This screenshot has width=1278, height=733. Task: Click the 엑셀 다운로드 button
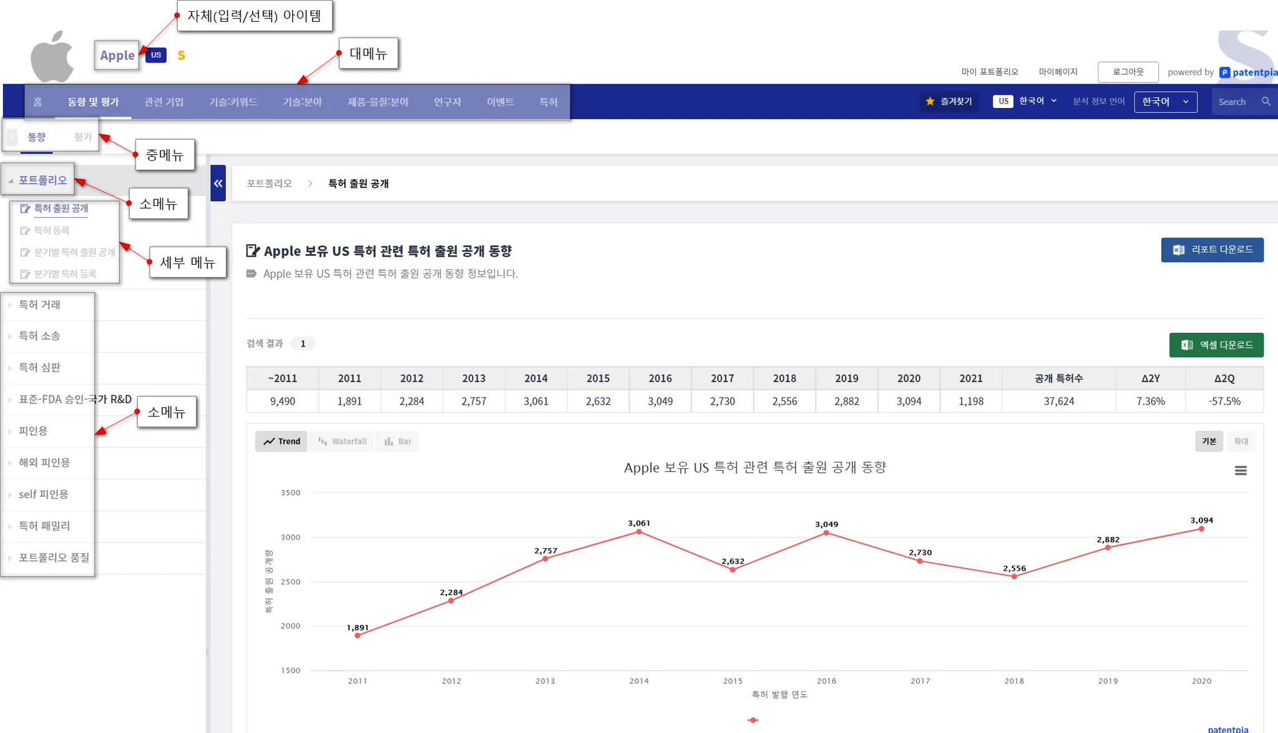(x=1216, y=345)
